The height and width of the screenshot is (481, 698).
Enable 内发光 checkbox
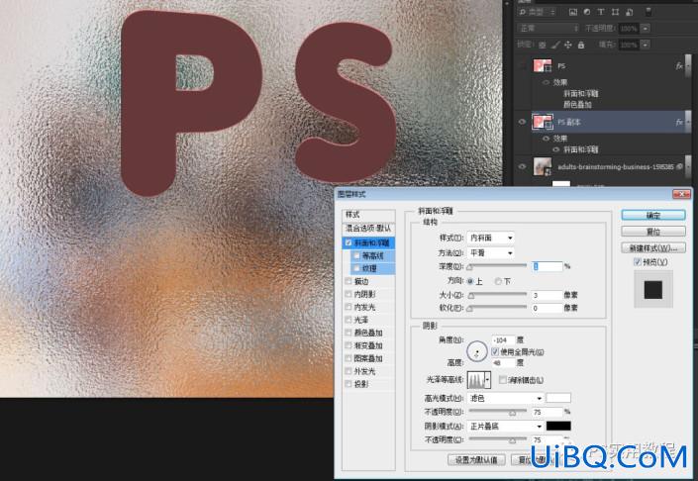pyautogui.click(x=349, y=307)
